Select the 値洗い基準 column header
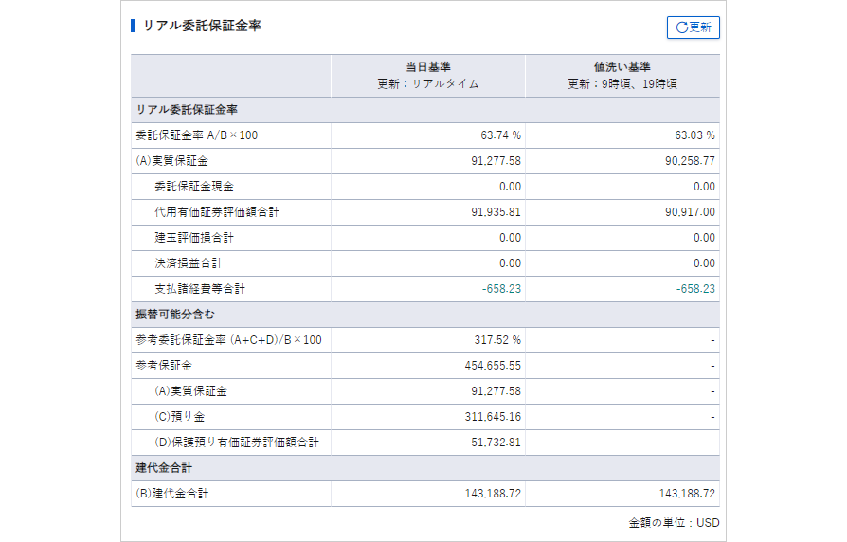 (x=622, y=67)
